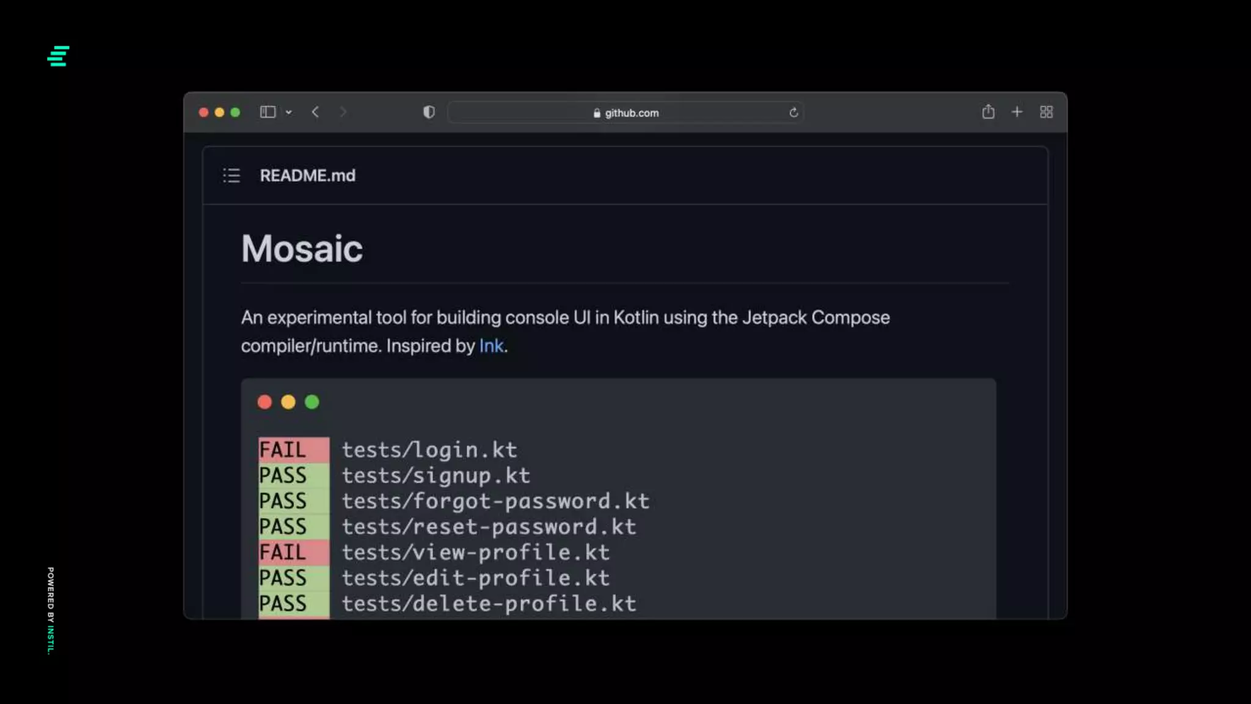Open the README table of contents icon
1251x704 pixels.
coord(232,176)
